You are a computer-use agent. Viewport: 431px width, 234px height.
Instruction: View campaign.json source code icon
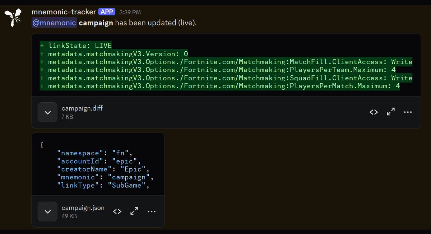tap(117, 211)
